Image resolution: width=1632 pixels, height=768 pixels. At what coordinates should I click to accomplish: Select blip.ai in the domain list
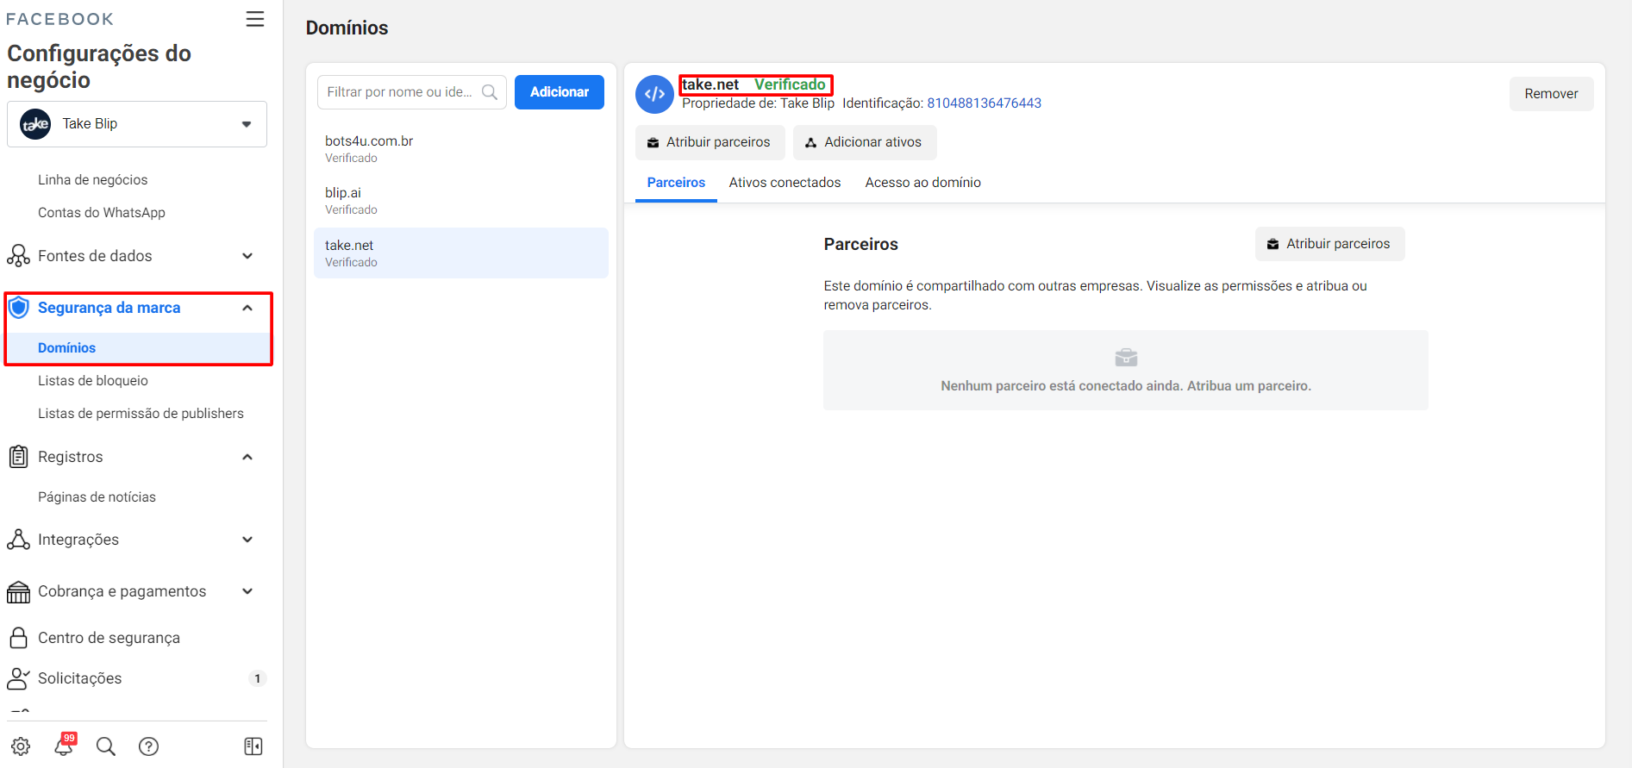point(461,201)
